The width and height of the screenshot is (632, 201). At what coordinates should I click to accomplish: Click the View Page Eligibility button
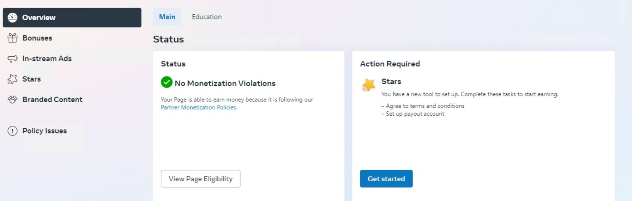[201, 179]
